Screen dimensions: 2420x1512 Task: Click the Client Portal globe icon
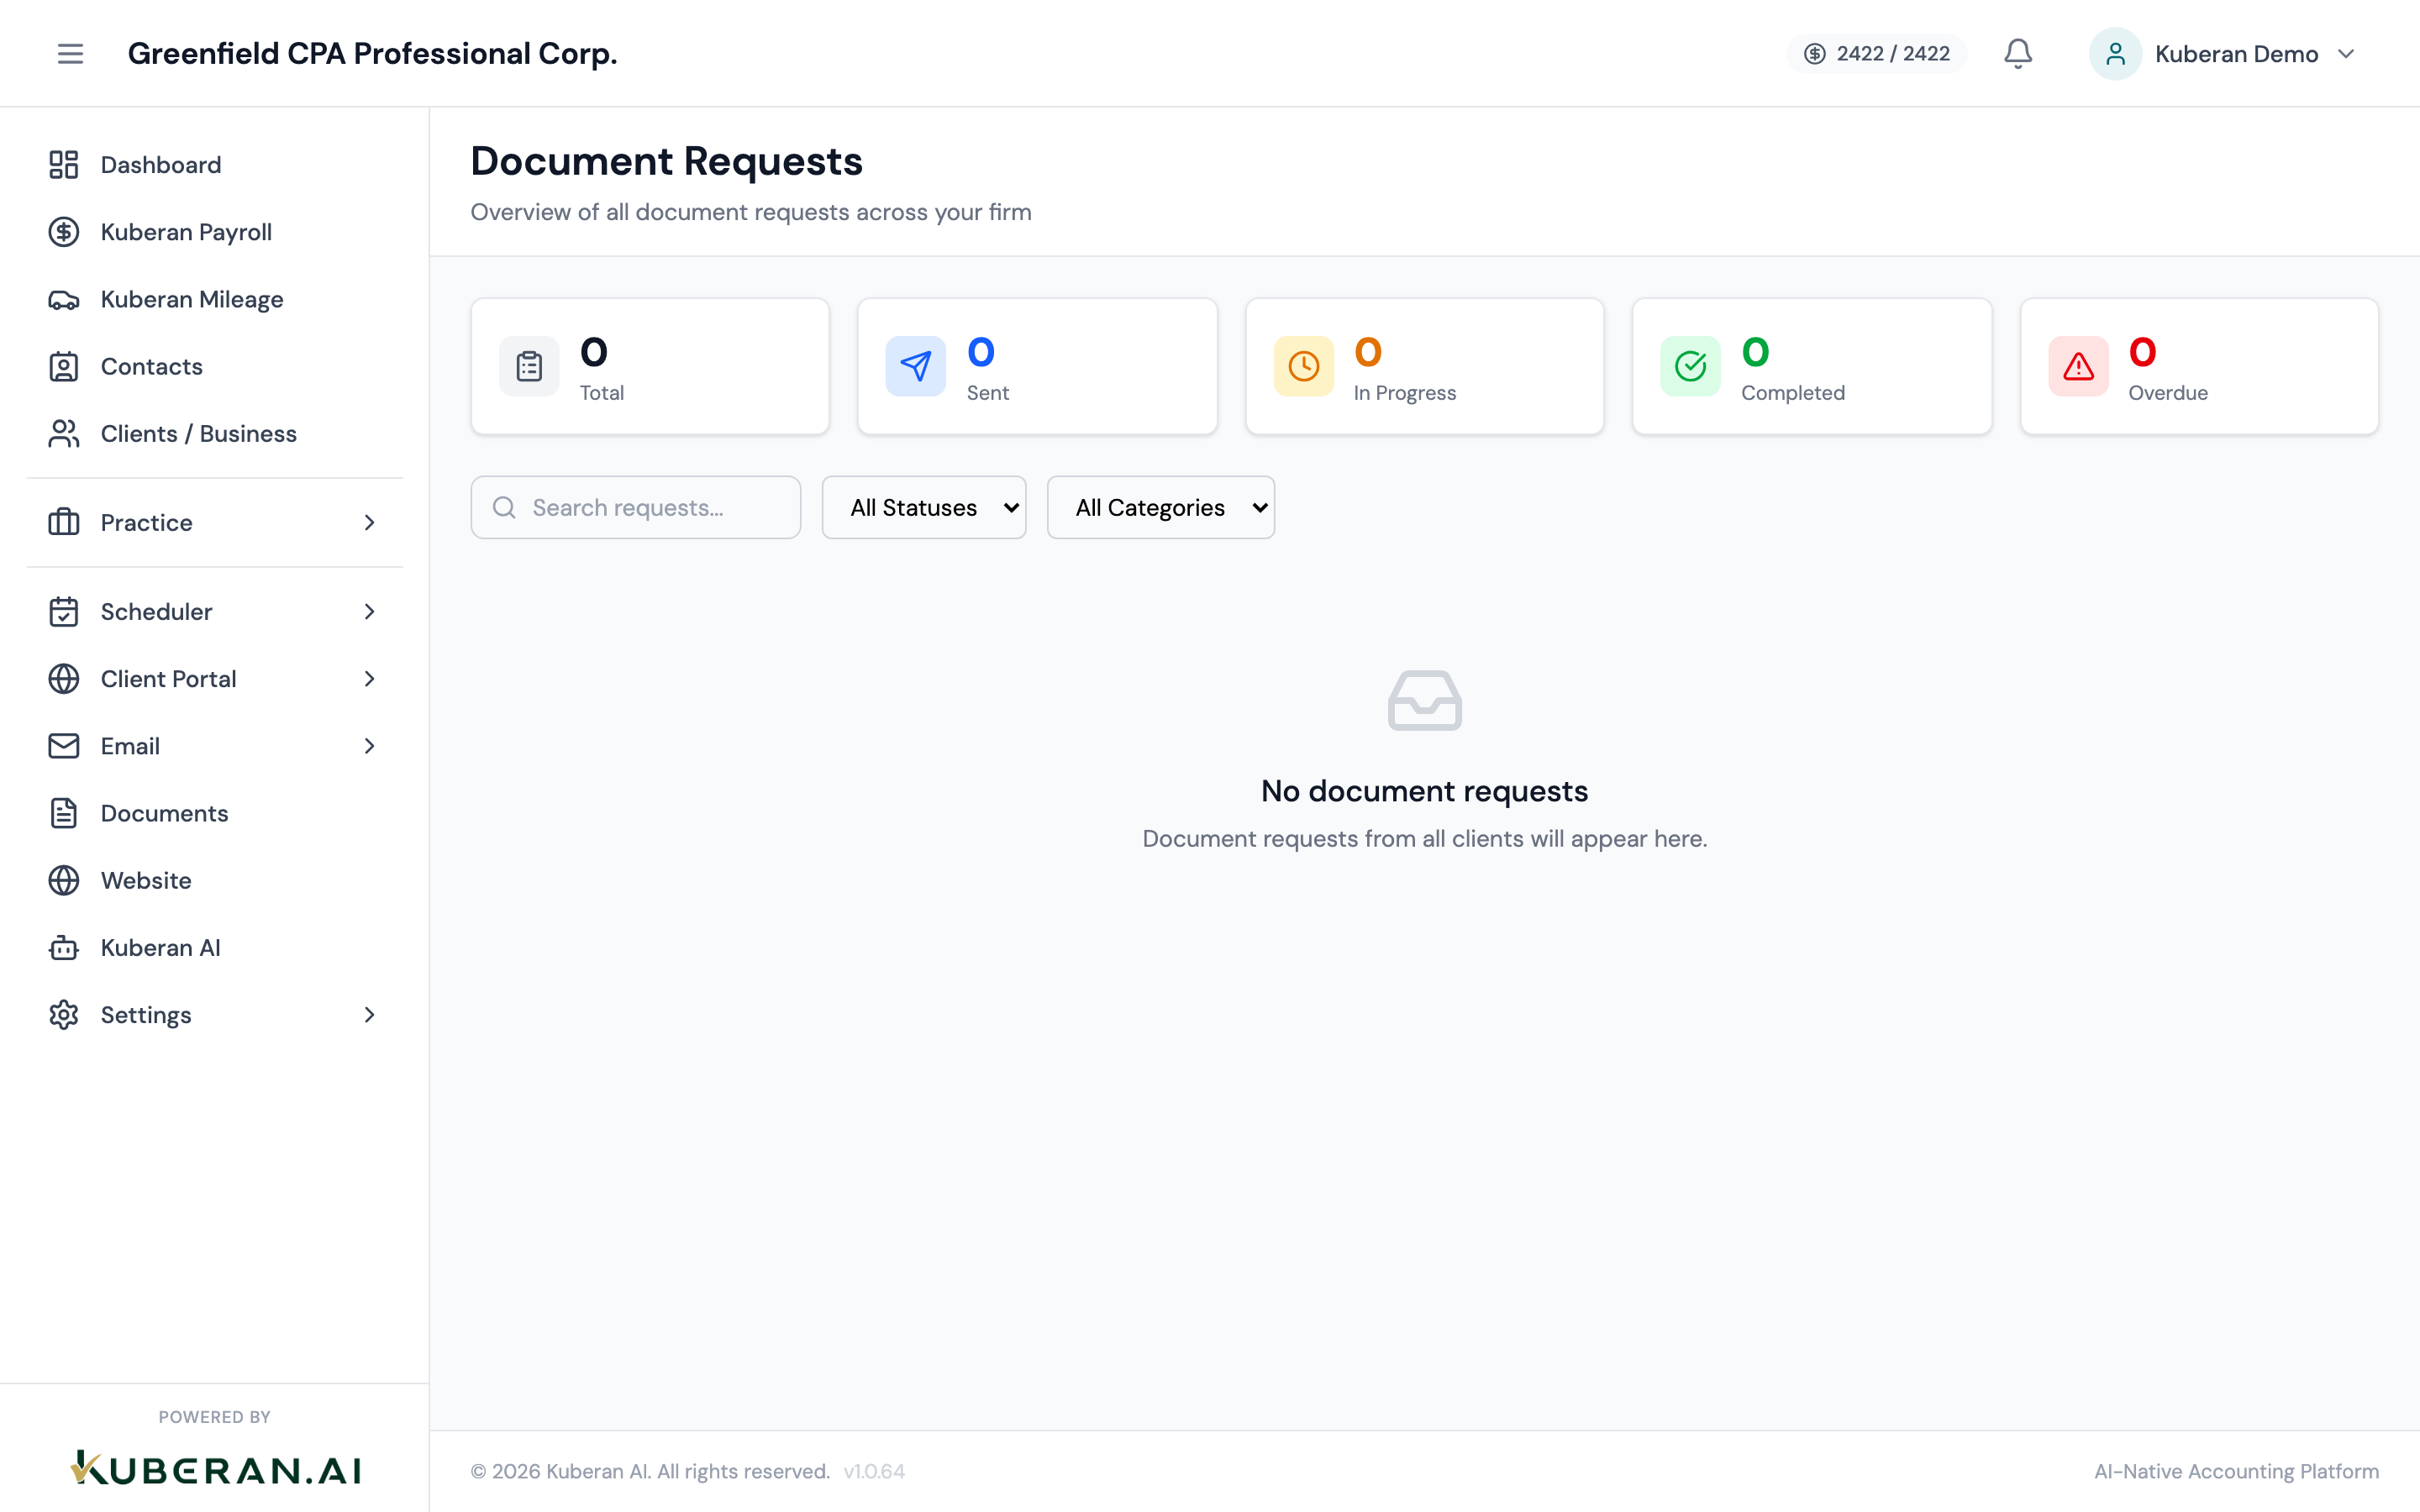(64, 679)
